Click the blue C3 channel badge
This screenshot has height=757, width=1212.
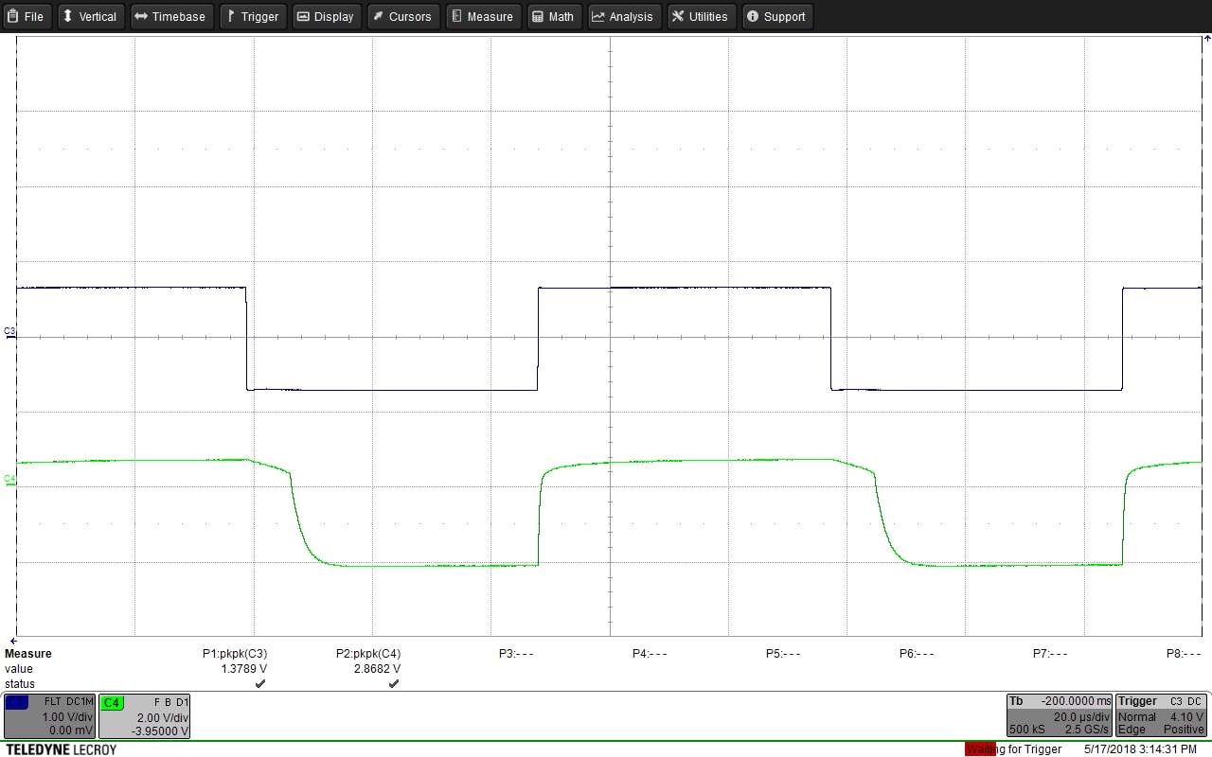(x=16, y=702)
